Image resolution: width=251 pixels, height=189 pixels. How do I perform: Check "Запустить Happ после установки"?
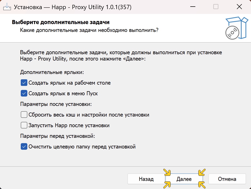point(24,125)
